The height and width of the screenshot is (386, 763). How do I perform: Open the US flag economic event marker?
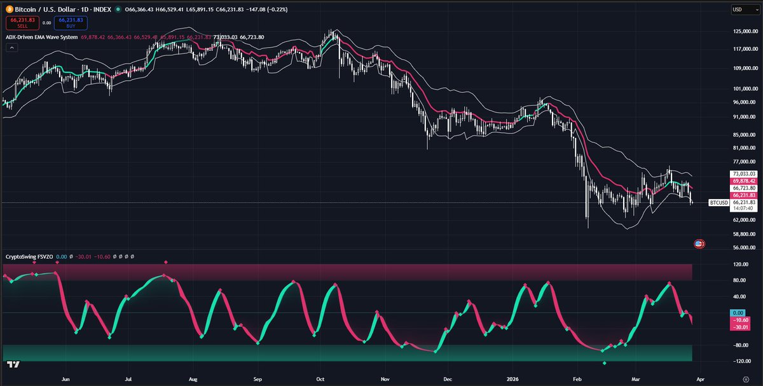[x=698, y=244]
